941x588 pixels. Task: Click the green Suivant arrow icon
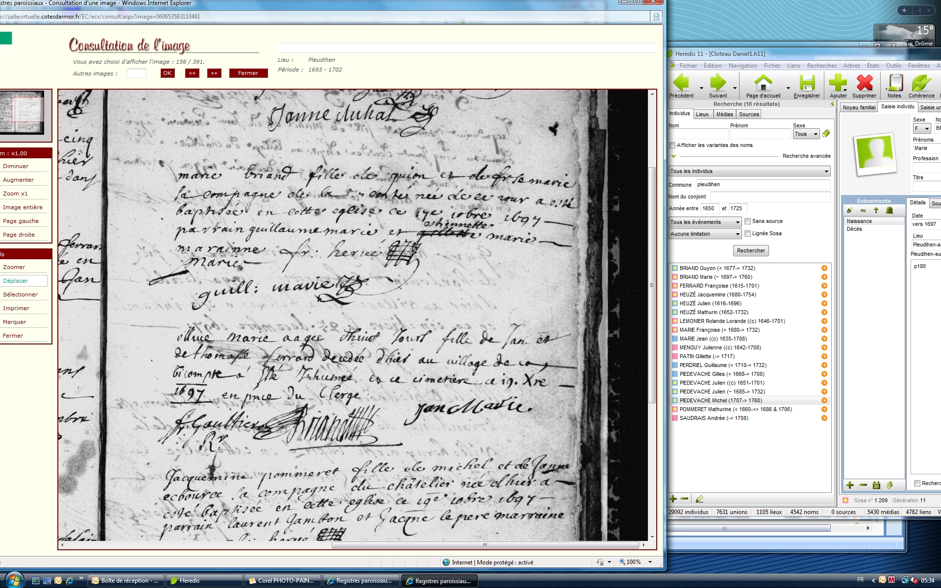click(x=718, y=83)
